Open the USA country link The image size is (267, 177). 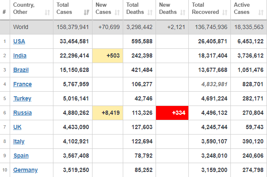(x=19, y=41)
